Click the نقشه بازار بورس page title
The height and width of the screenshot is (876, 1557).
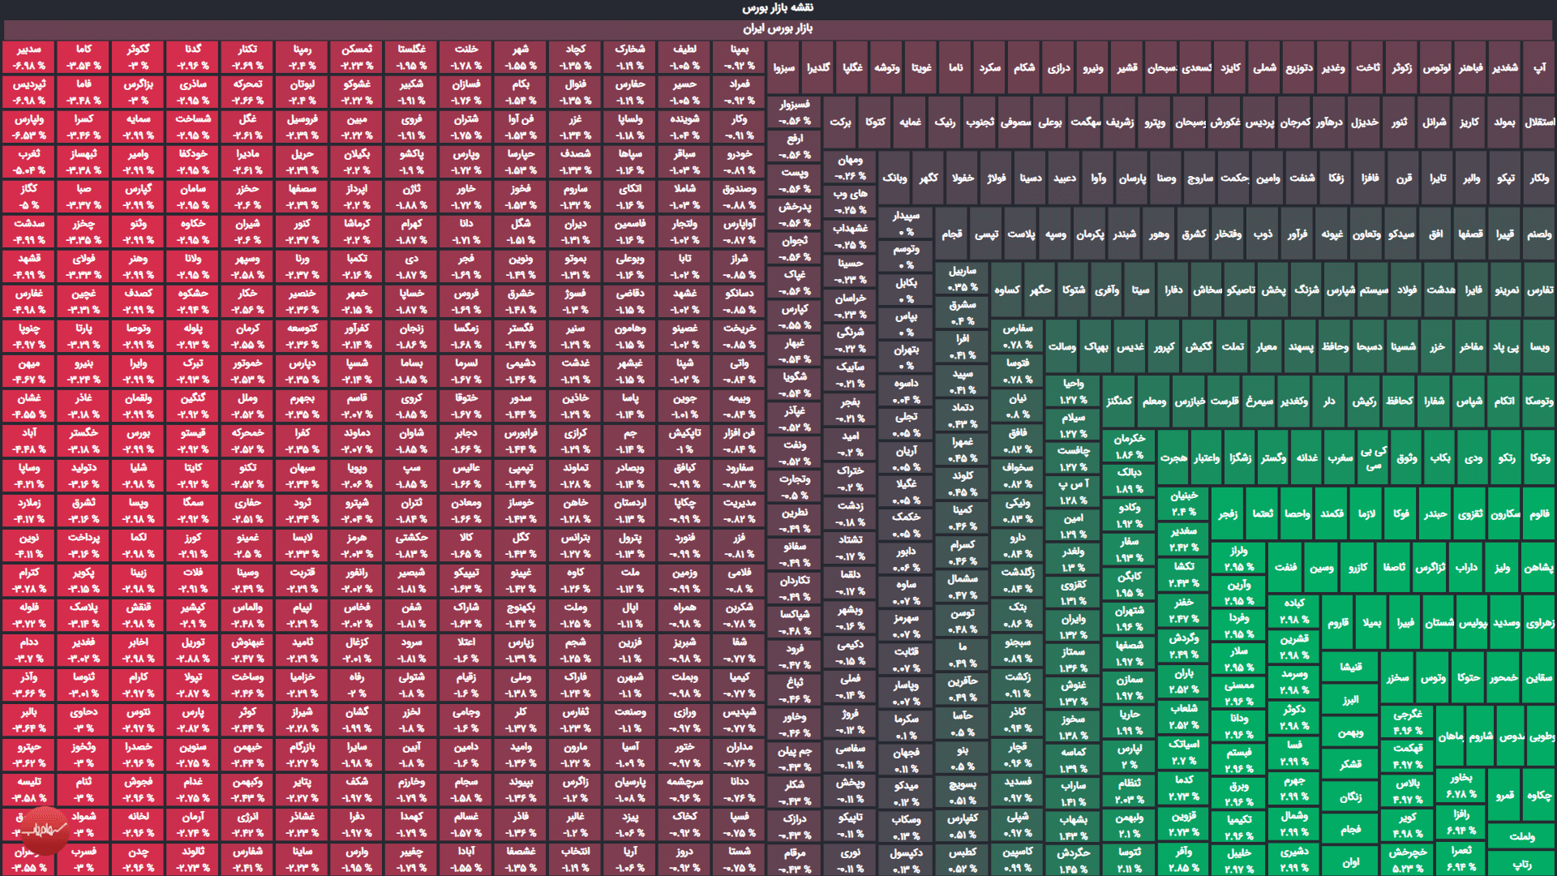[778, 8]
